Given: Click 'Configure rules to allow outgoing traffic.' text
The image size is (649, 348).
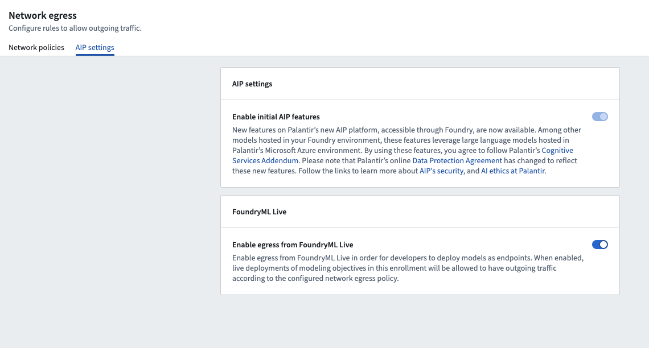Looking at the screenshot, I should click(75, 28).
